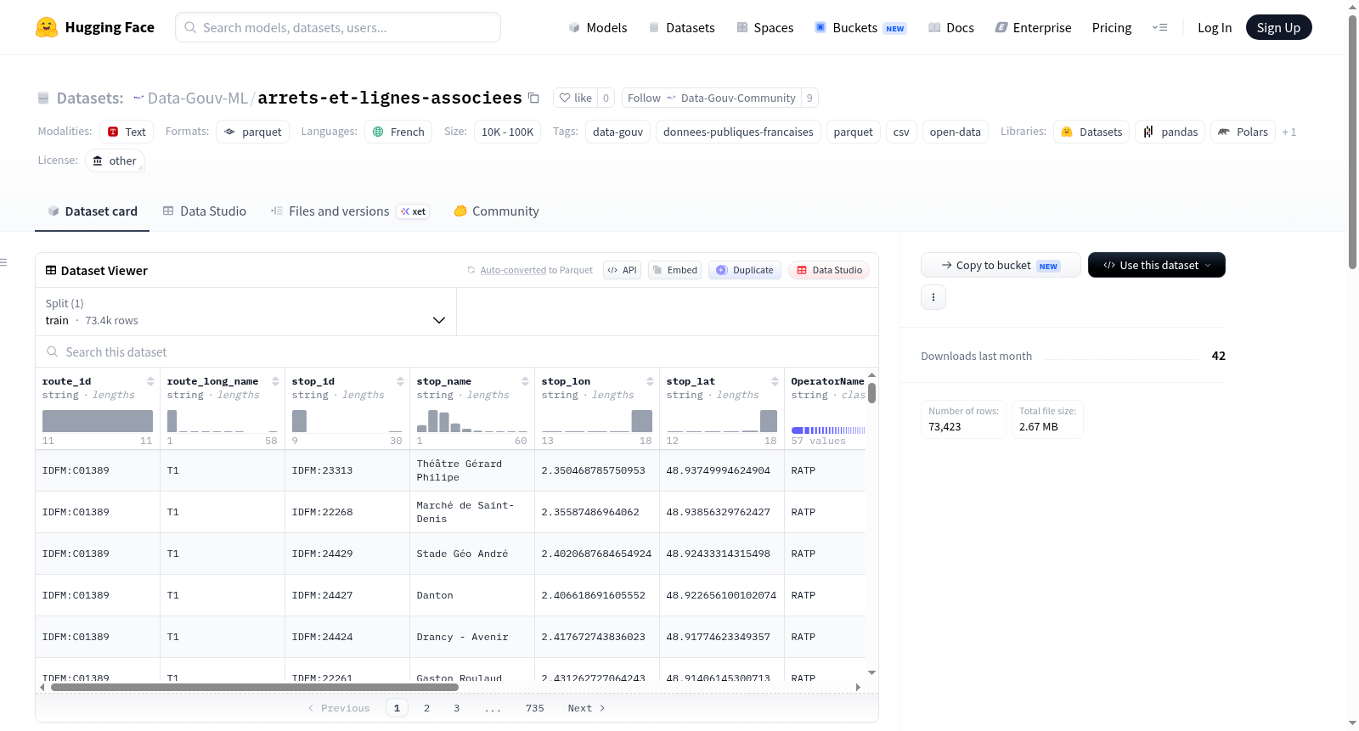This screenshot has width=1359, height=731.
Task: Click the open-data tag
Action: pyautogui.click(x=955, y=132)
